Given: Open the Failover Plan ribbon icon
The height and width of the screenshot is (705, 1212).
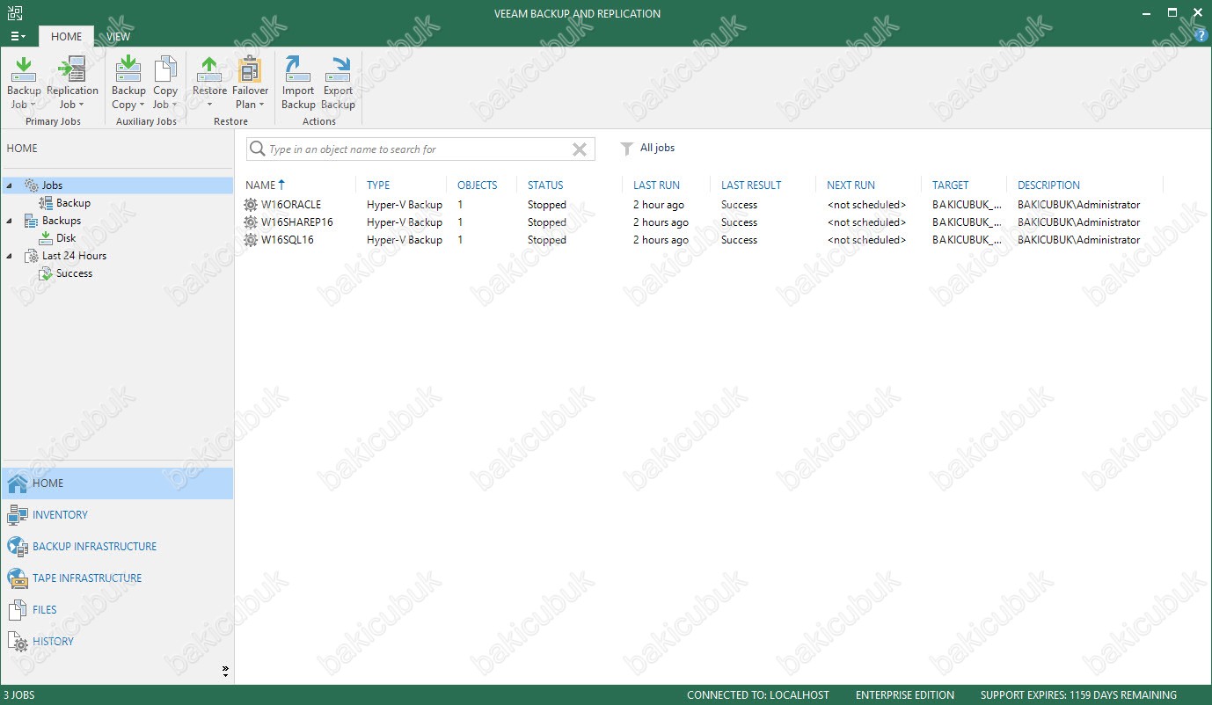Looking at the screenshot, I should 250,83.
